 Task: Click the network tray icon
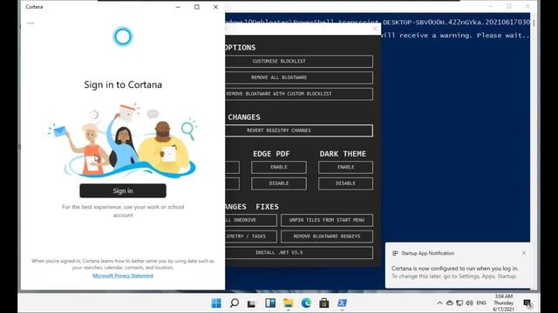coord(459,303)
